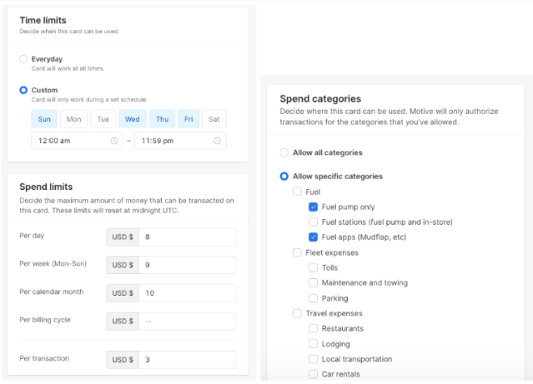This screenshot has width=533, height=384.
Task: Check the Fleet expenses parent checkbox
Action: [x=298, y=252]
